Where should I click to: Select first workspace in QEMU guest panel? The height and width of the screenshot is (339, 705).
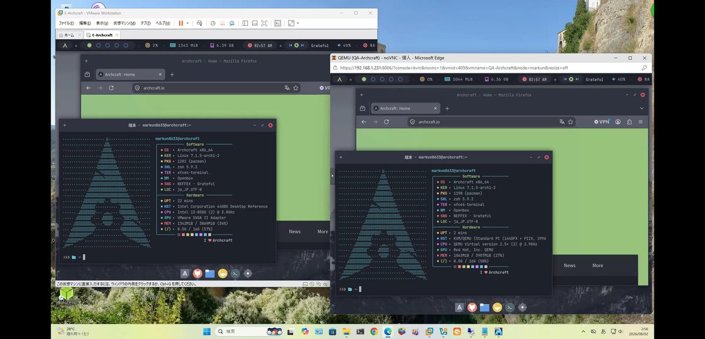364,79
